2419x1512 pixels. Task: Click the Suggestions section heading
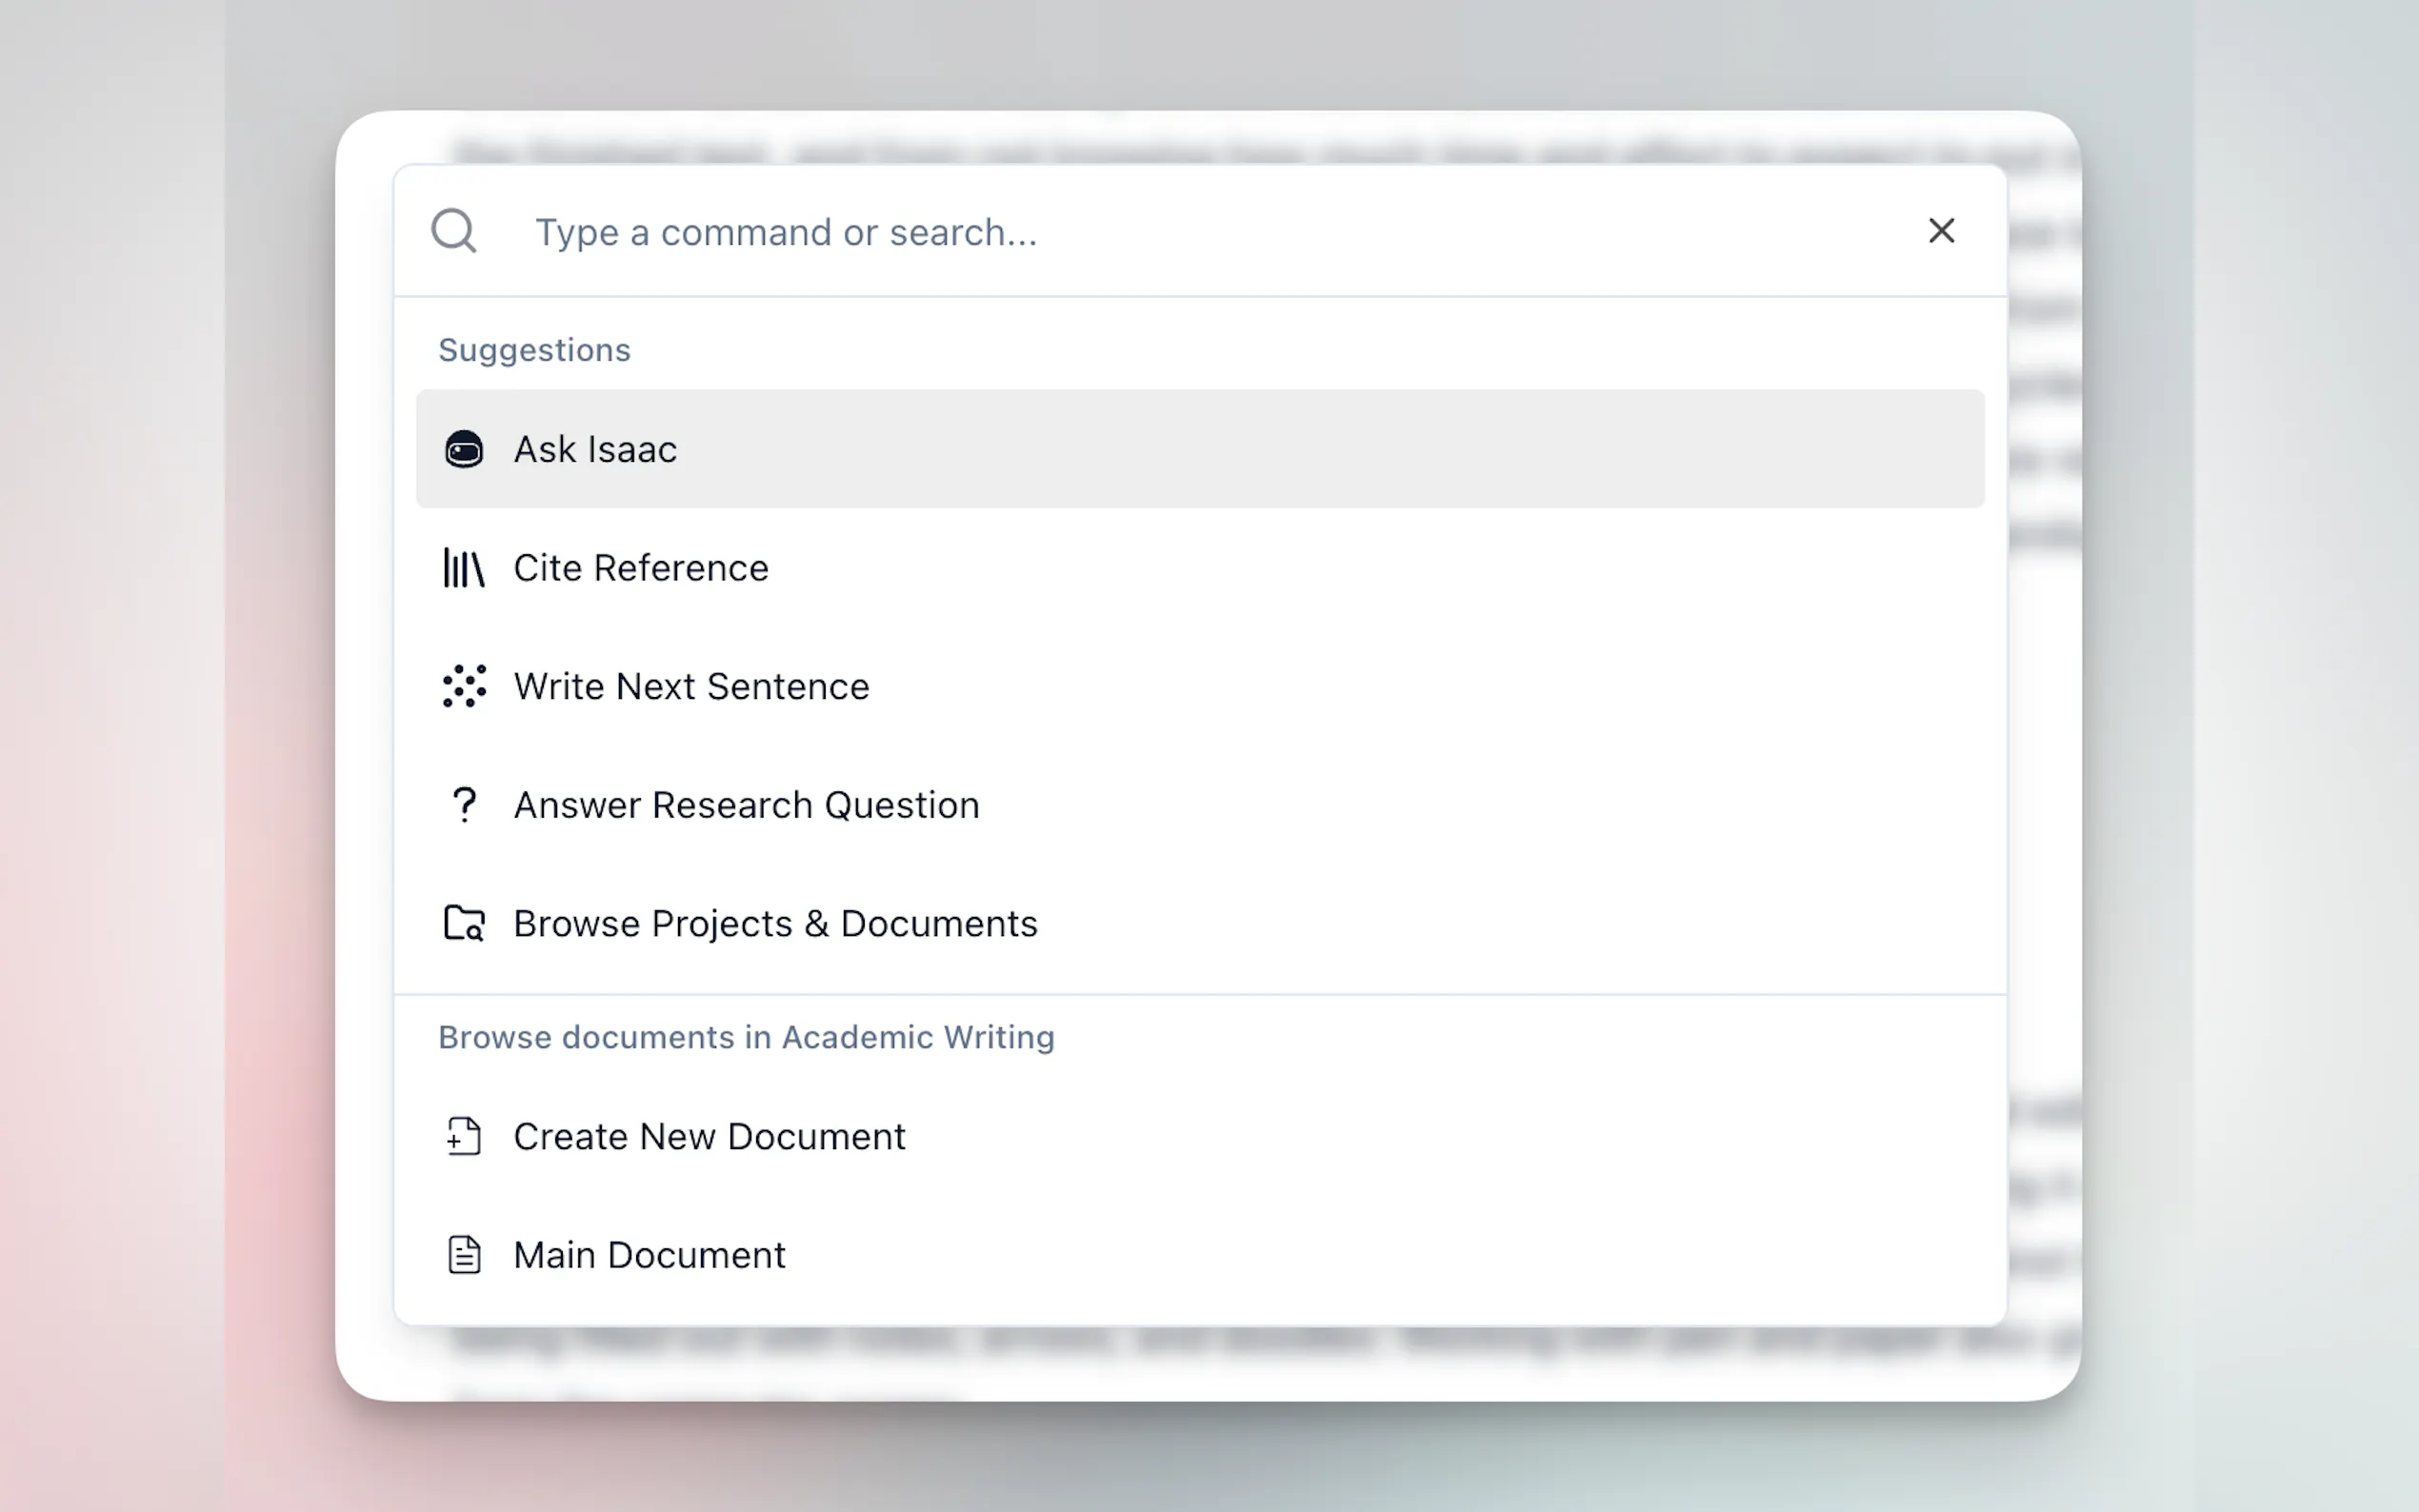(534, 350)
